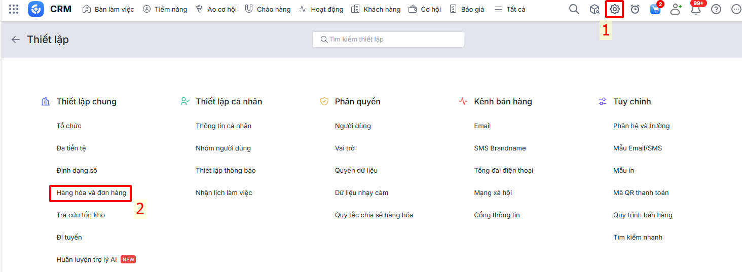Open the alarm clock reminder icon

635,9
